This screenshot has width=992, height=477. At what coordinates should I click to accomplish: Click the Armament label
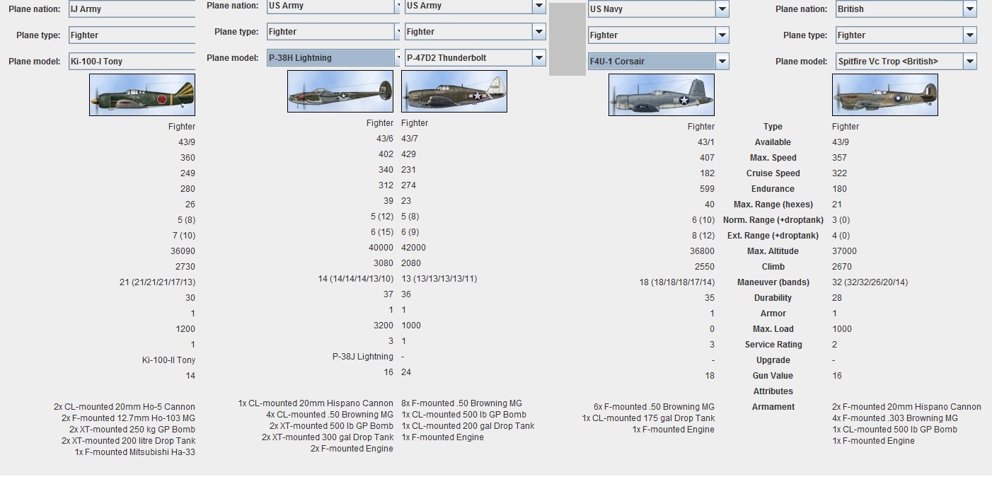click(773, 407)
